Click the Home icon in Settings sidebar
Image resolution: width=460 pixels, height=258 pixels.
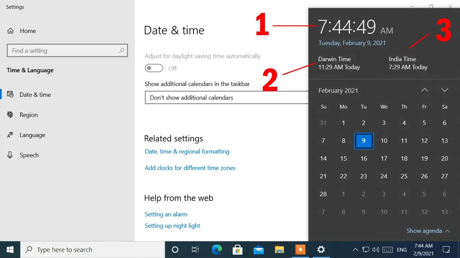tap(10, 31)
